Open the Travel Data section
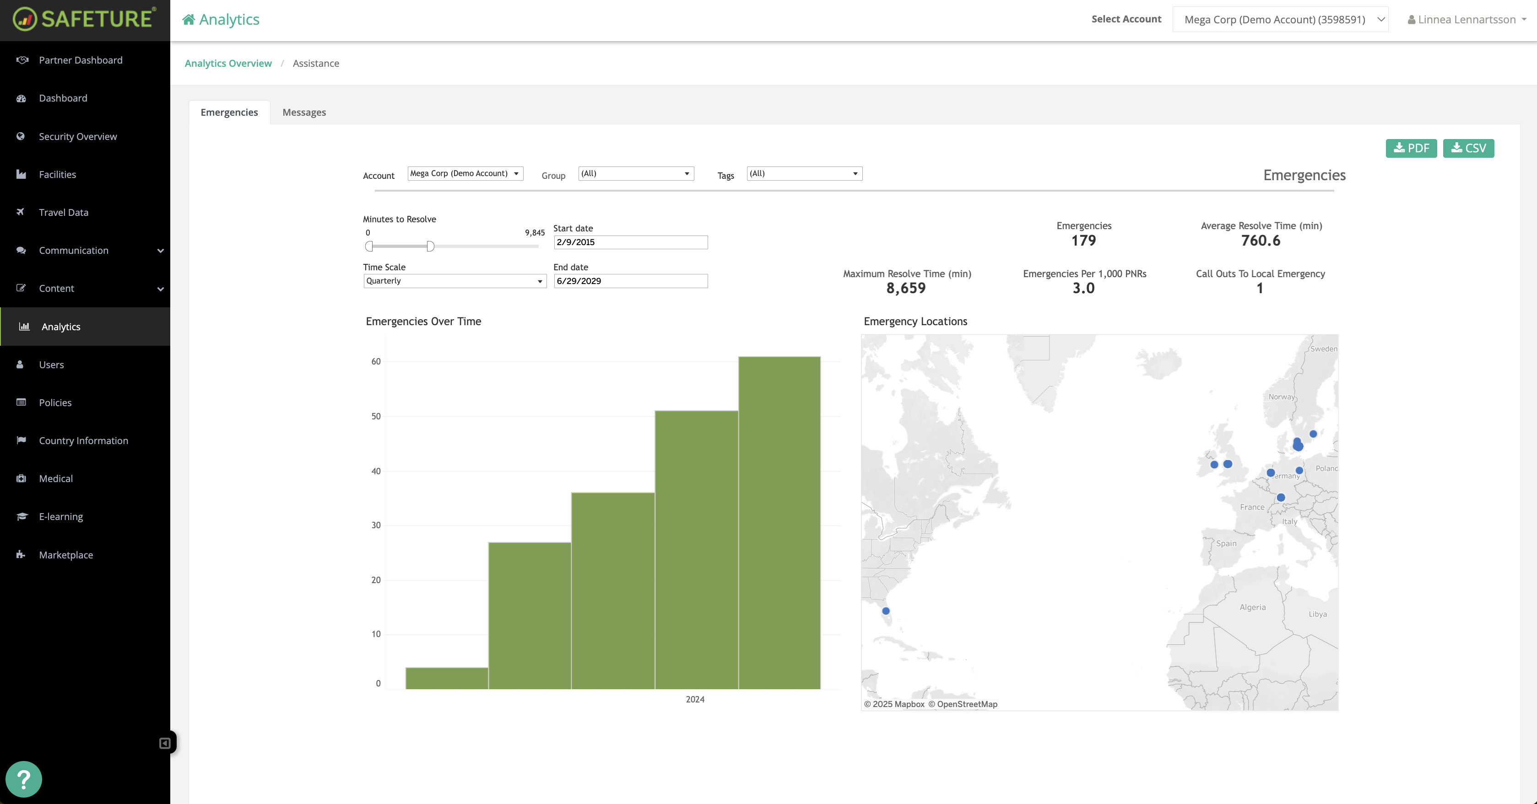Screen dimensions: 1537x804 click(x=63, y=212)
